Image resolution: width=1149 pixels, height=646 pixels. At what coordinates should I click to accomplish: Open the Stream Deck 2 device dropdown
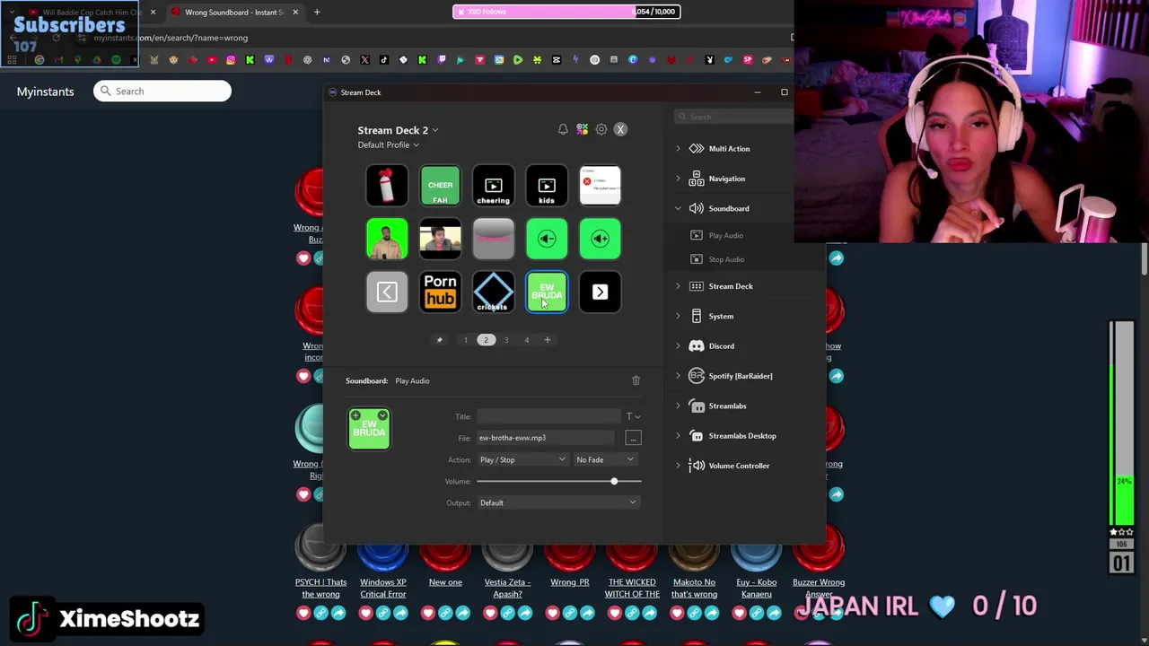[x=398, y=130]
